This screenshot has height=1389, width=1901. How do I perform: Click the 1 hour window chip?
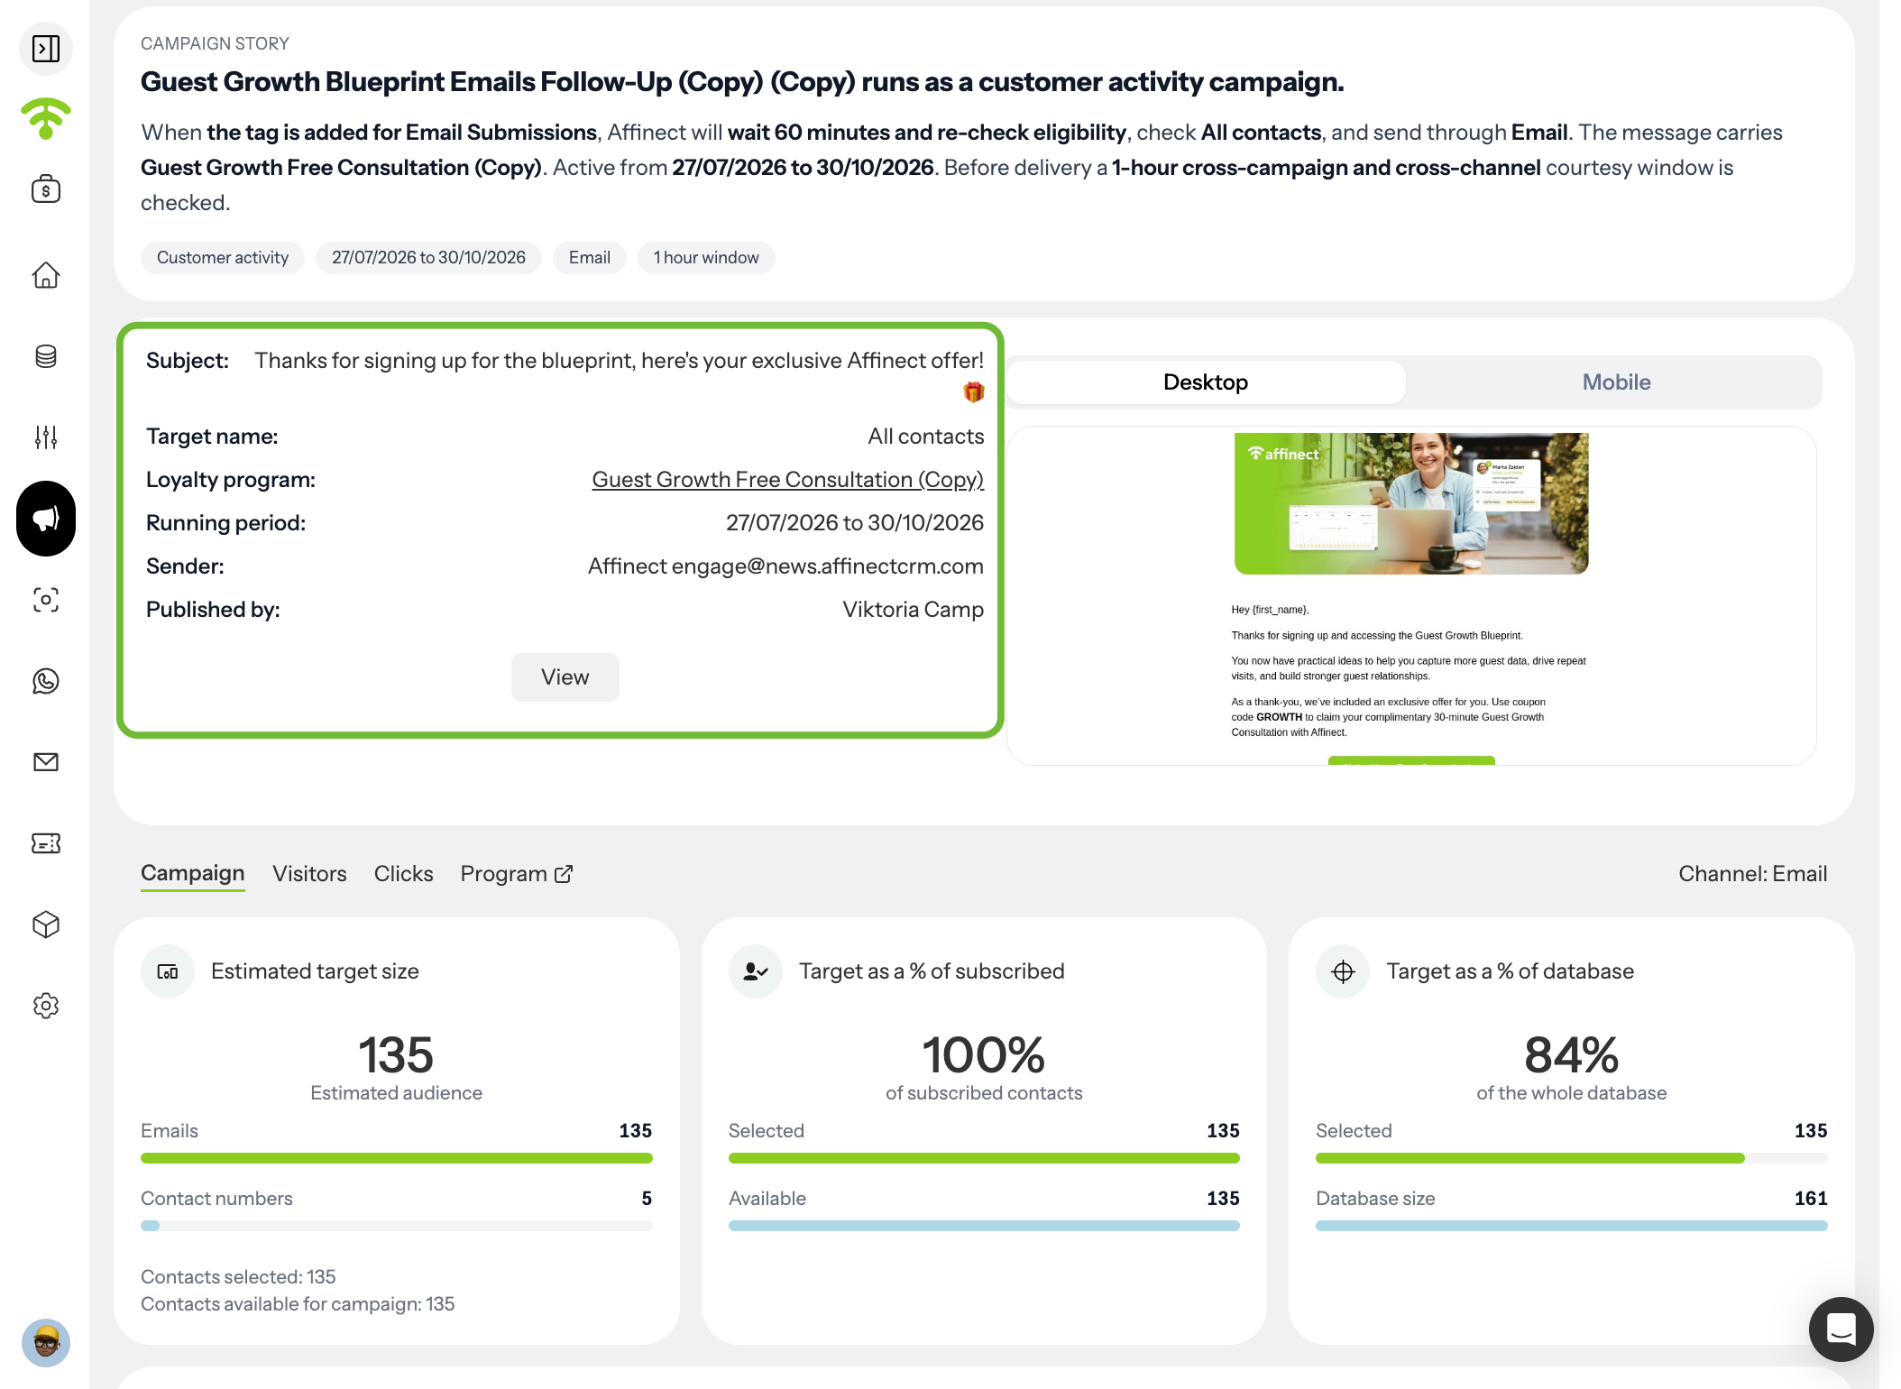706,258
